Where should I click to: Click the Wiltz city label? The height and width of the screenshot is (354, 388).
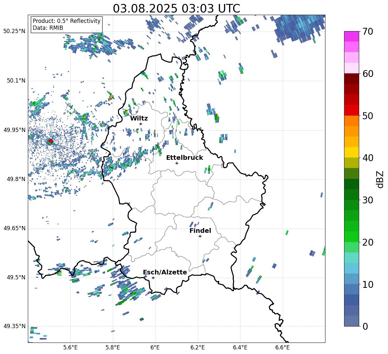pos(139,119)
